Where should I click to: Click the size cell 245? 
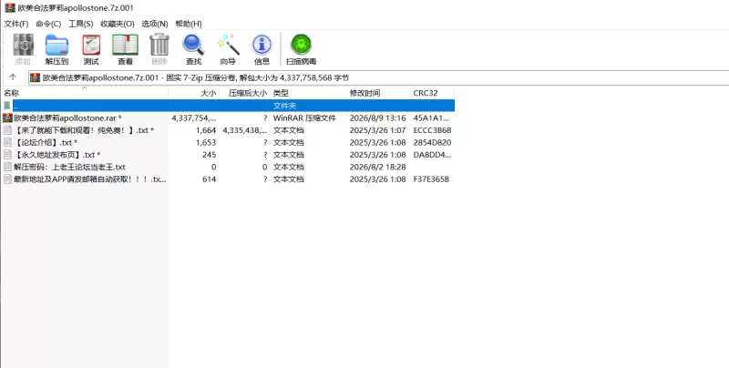210,155
